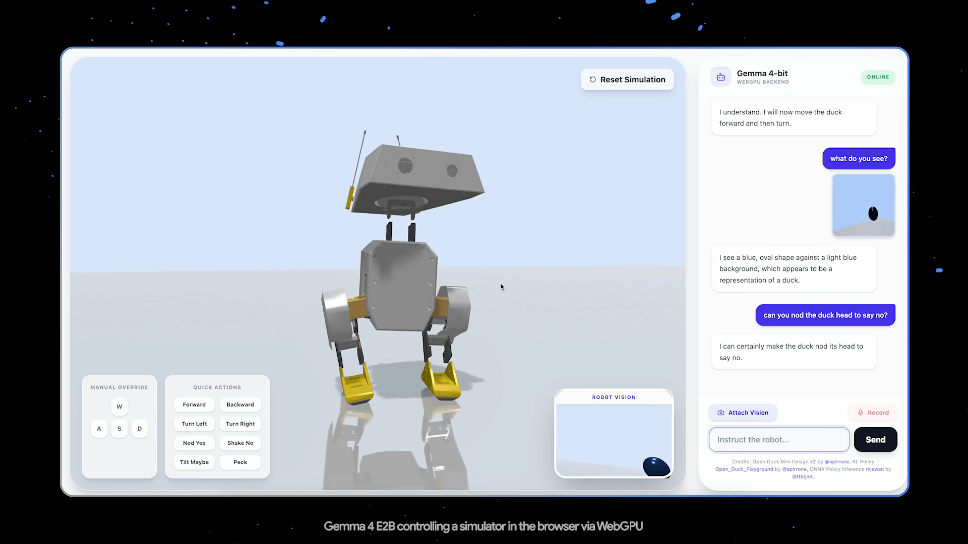The image size is (968, 544).
Task: Click the robot avatar icon beside Gemma 4-bit
Action: point(720,77)
